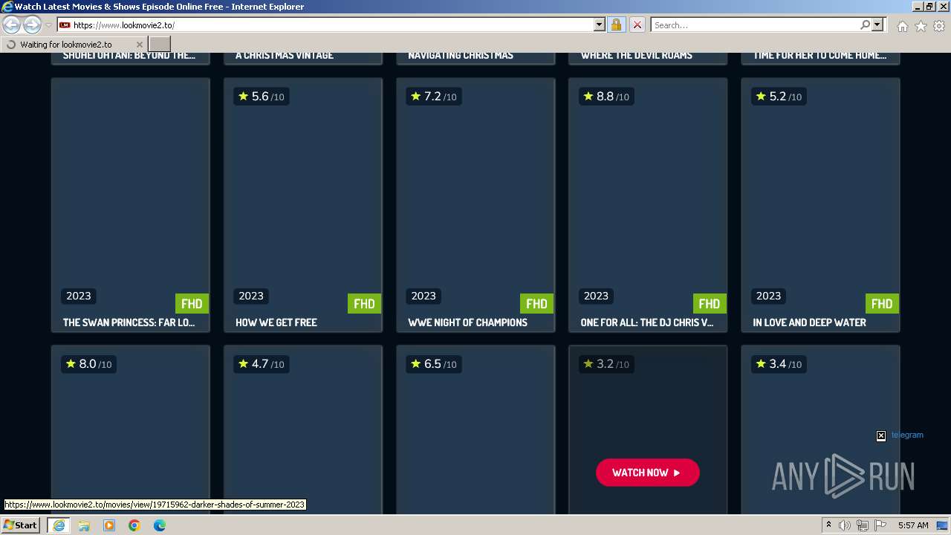The image size is (951, 535).
Task: Click 'HOW WE GET FREE' title
Action: [x=276, y=322]
